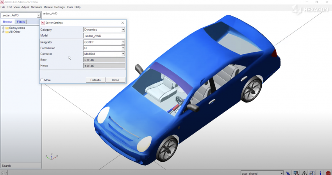
Task: Switch to the Browse tab
Action: (7, 22)
